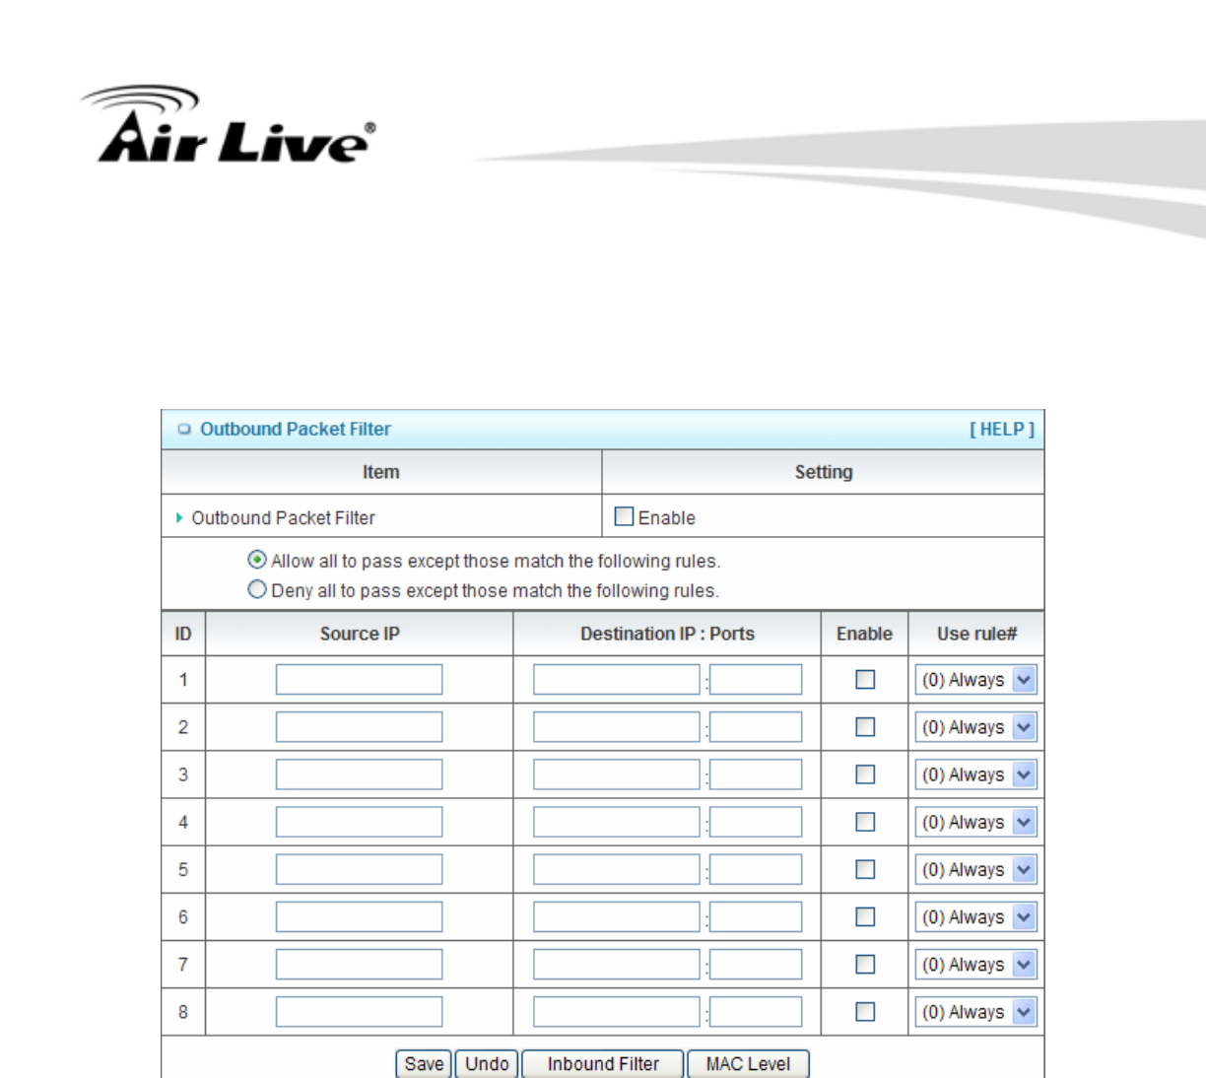Focus Destination IP field for rule 4
This screenshot has height=1078, width=1206.
point(617,821)
